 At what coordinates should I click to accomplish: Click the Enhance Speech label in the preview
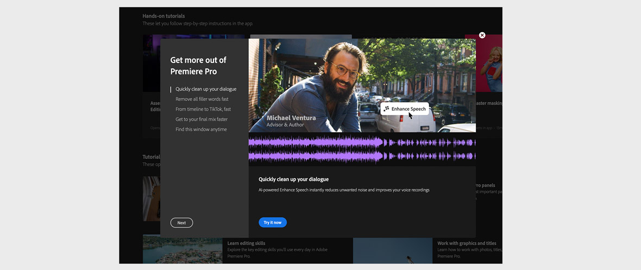[409, 109]
